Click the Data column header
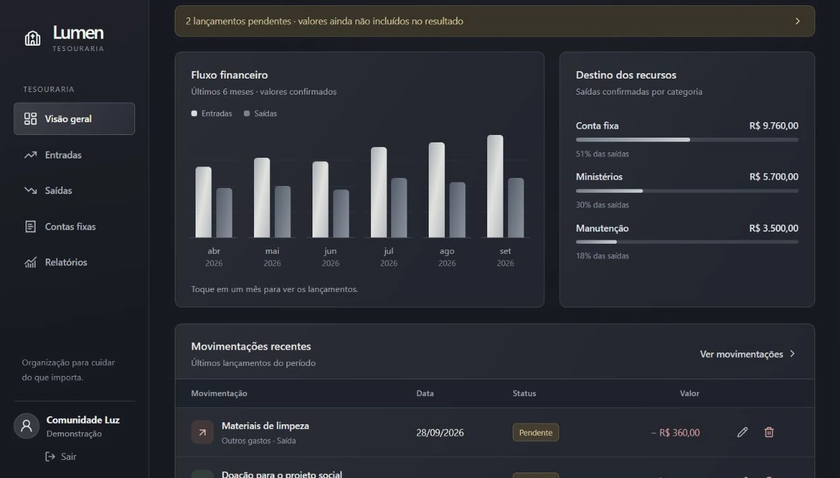The height and width of the screenshot is (478, 840). click(x=425, y=393)
